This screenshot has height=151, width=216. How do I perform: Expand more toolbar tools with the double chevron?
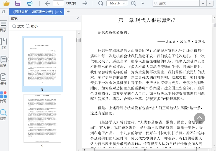(143, 3)
